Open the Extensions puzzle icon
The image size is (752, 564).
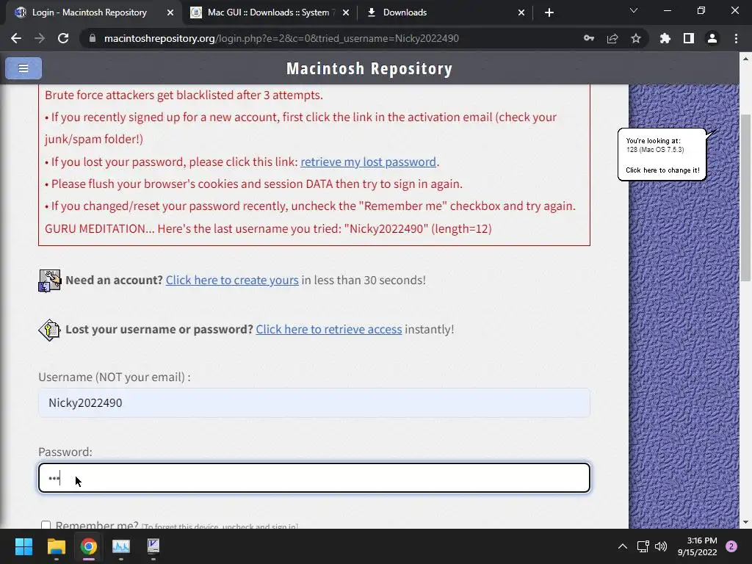[x=665, y=38]
